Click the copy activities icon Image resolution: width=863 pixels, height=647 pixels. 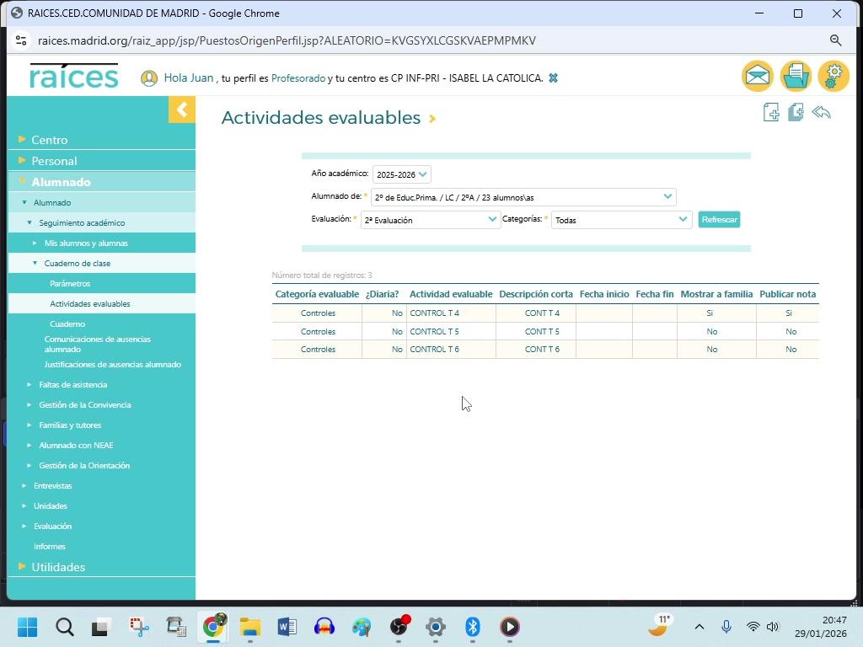(796, 112)
